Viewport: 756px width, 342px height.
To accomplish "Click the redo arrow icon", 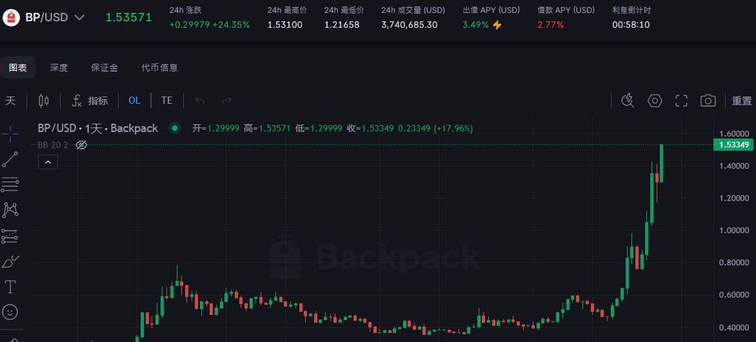I will coord(226,100).
